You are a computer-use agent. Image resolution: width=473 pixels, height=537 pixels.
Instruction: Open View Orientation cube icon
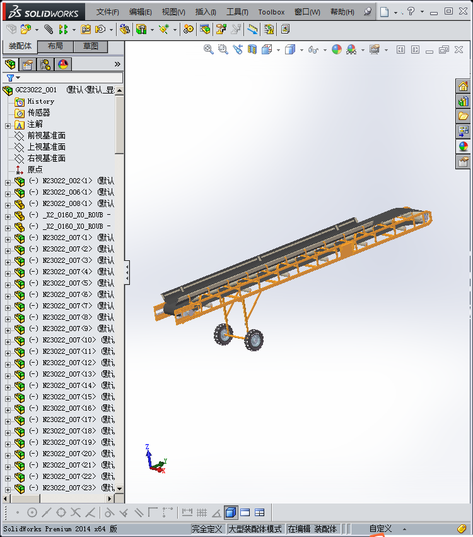tap(267, 50)
